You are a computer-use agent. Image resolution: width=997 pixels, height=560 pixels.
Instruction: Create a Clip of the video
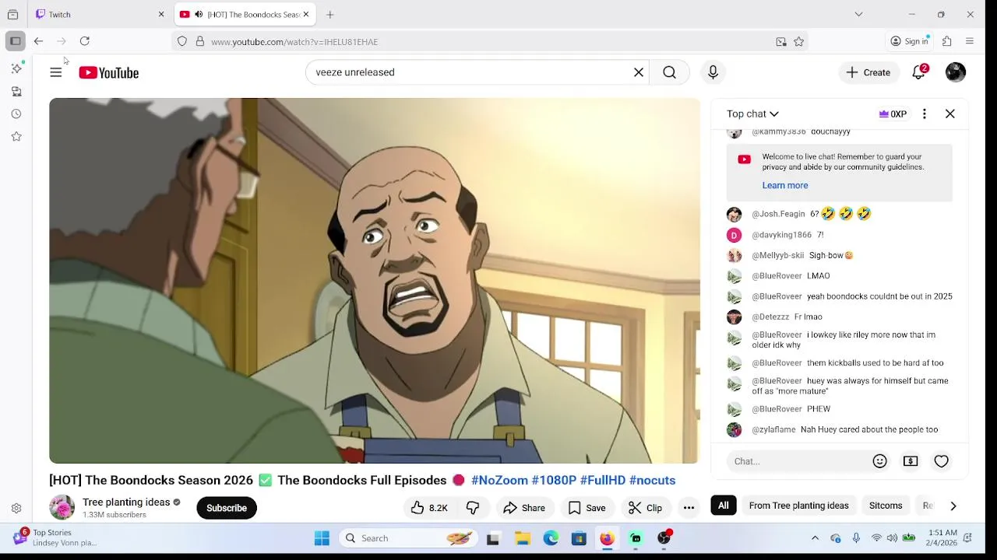(646, 508)
